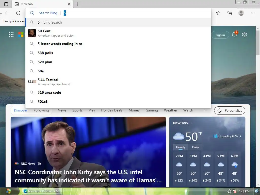Choose the '529 plan' suggestion
This screenshot has width=260, height=195.
pos(118,62)
